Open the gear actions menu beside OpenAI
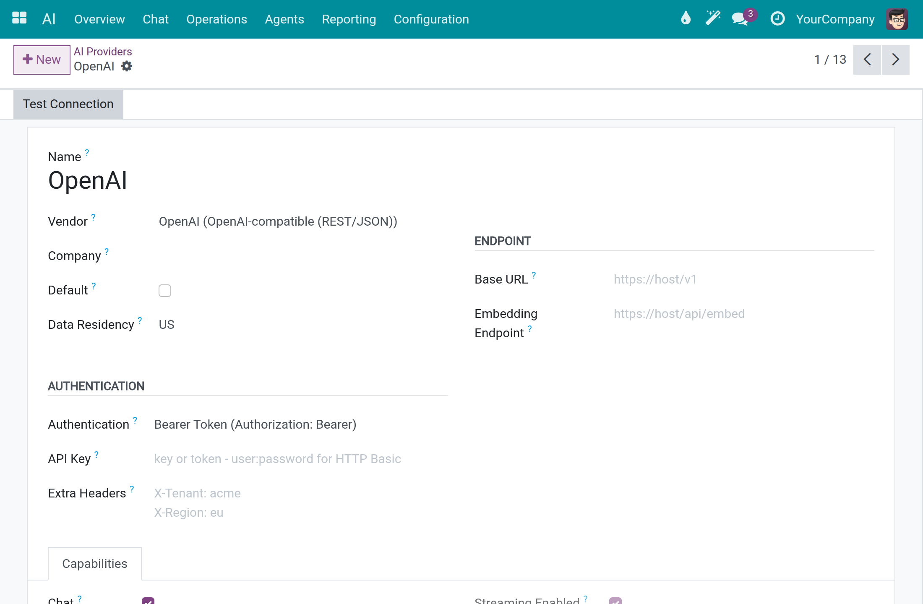923x604 pixels. (x=127, y=66)
